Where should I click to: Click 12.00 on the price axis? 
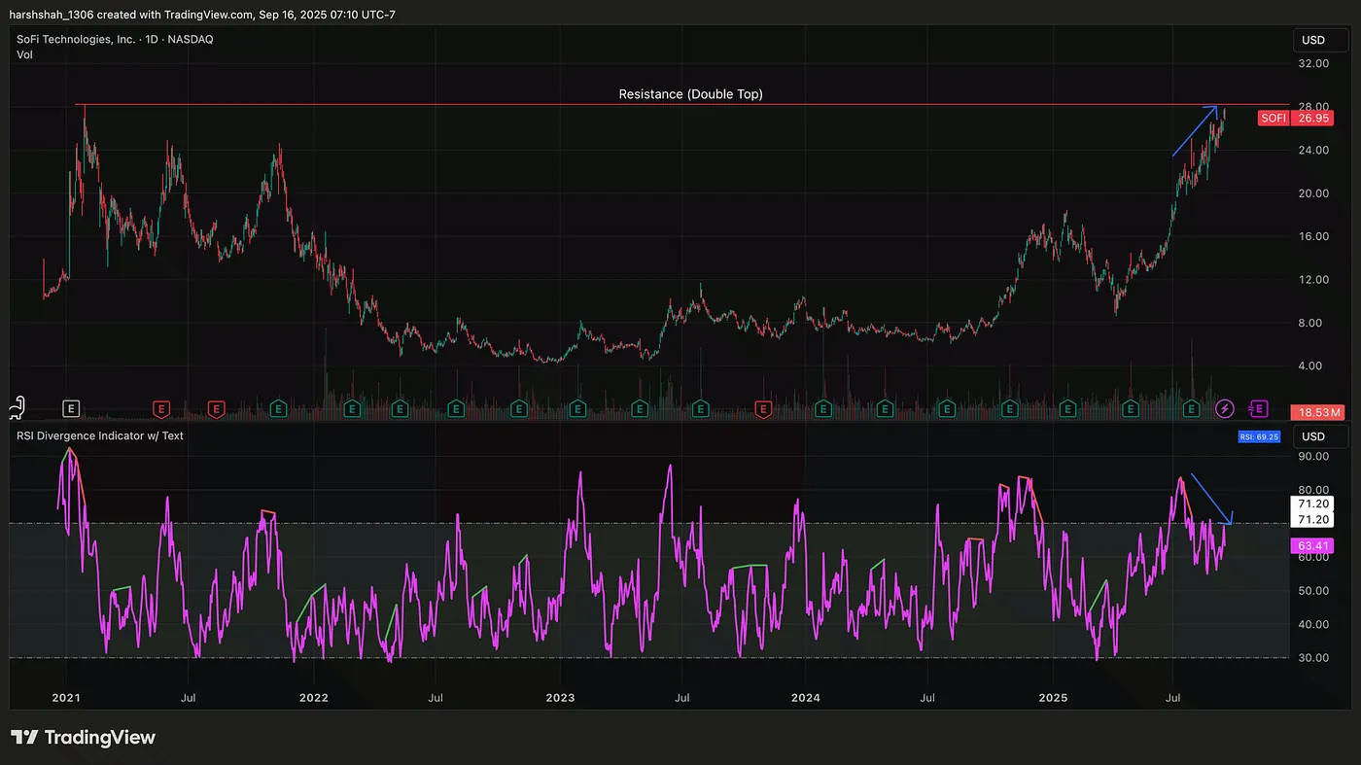pos(1314,280)
